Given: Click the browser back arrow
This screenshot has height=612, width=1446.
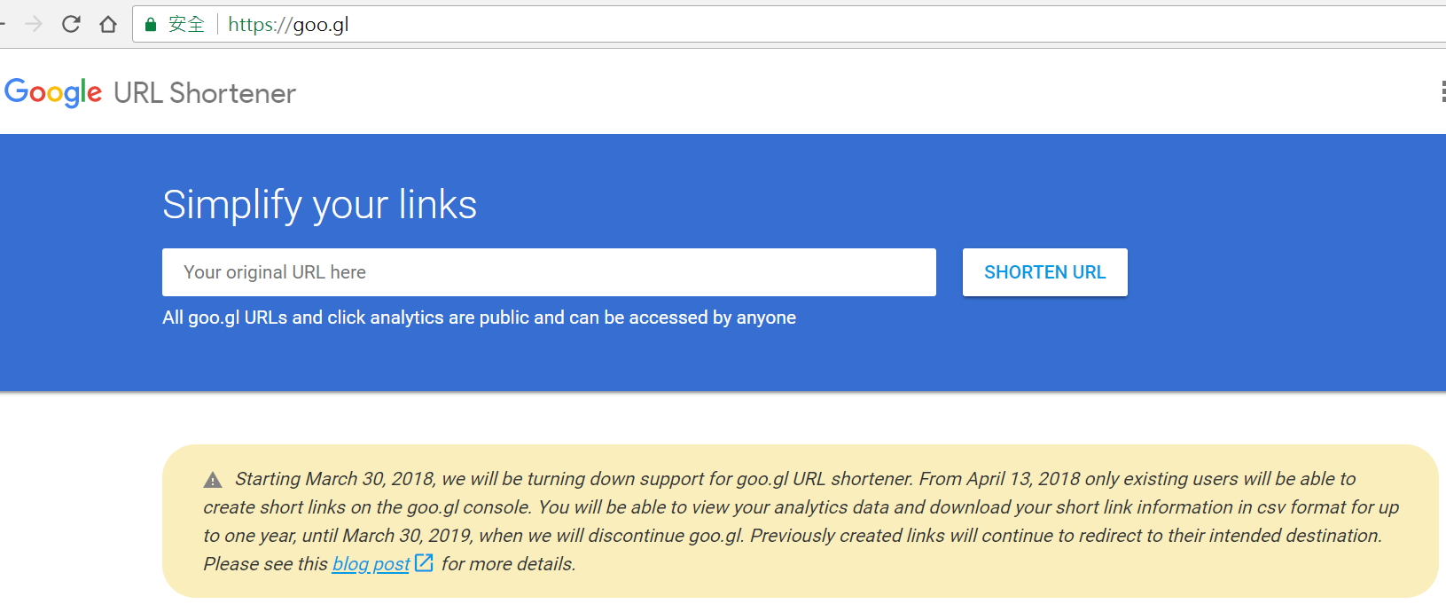Looking at the screenshot, I should pyautogui.click(x=3, y=24).
